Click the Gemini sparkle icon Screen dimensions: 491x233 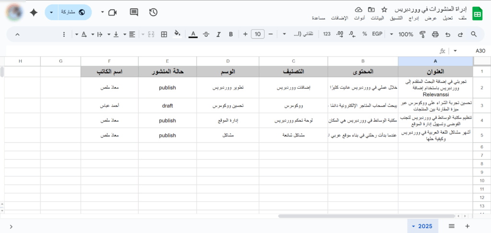[x=34, y=12]
